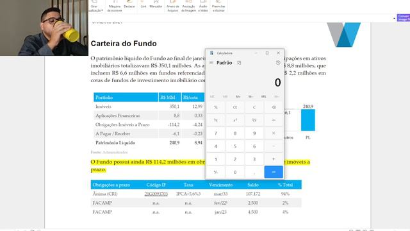Click the decimal separator key
This screenshot has width=410, height=231.
(254, 172)
